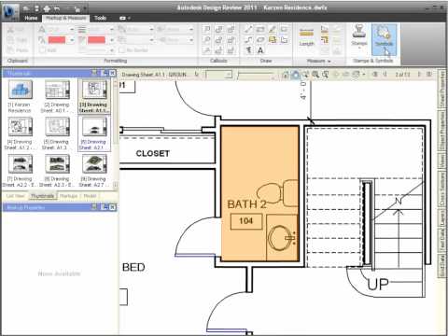Image resolution: width=448 pixels, height=336 pixels.
Task: Open the Grid Data side tab
Action: coord(441,265)
